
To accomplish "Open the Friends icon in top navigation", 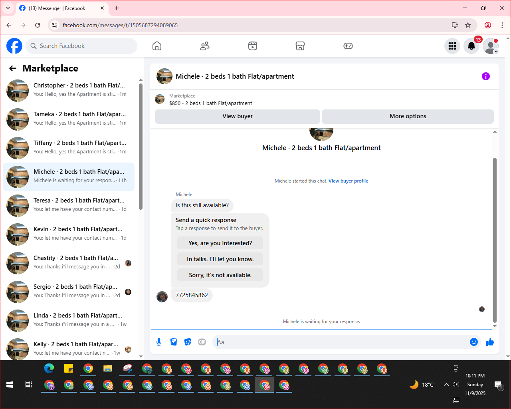I will [x=205, y=46].
